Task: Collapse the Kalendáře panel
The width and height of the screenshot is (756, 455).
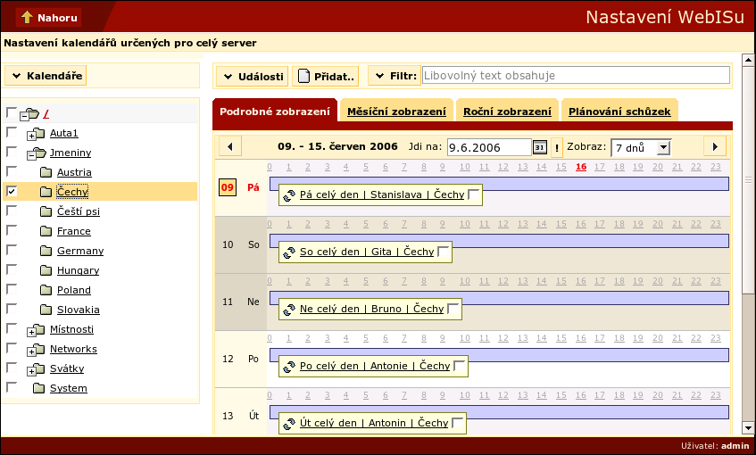Action: pyautogui.click(x=46, y=76)
